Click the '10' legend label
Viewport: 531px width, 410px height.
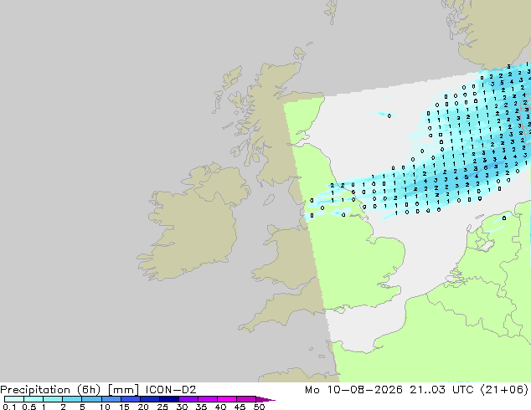tap(105, 407)
